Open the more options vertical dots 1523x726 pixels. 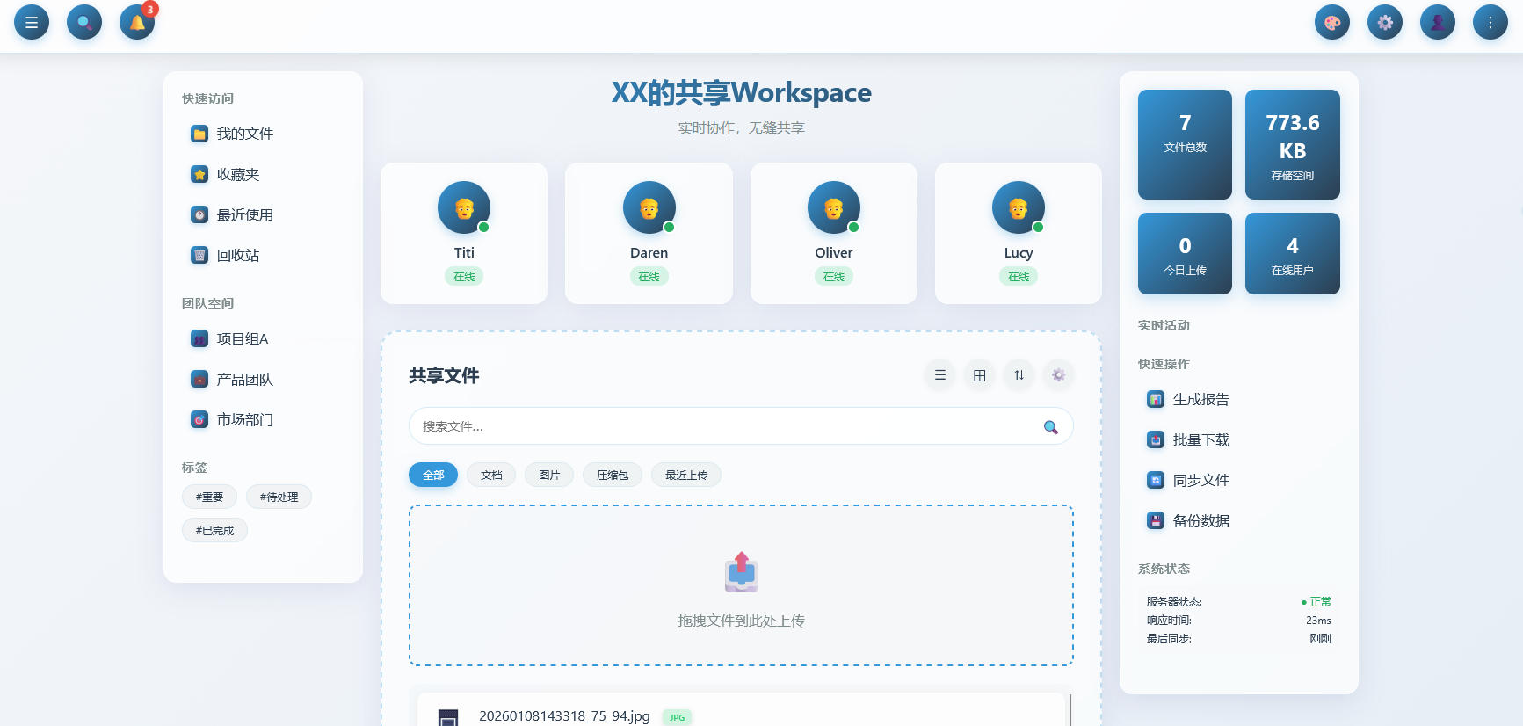click(1490, 22)
